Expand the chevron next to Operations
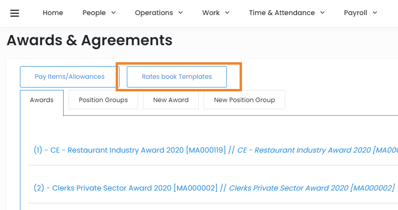The height and width of the screenshot is (210, 398). tap(180, 13)
